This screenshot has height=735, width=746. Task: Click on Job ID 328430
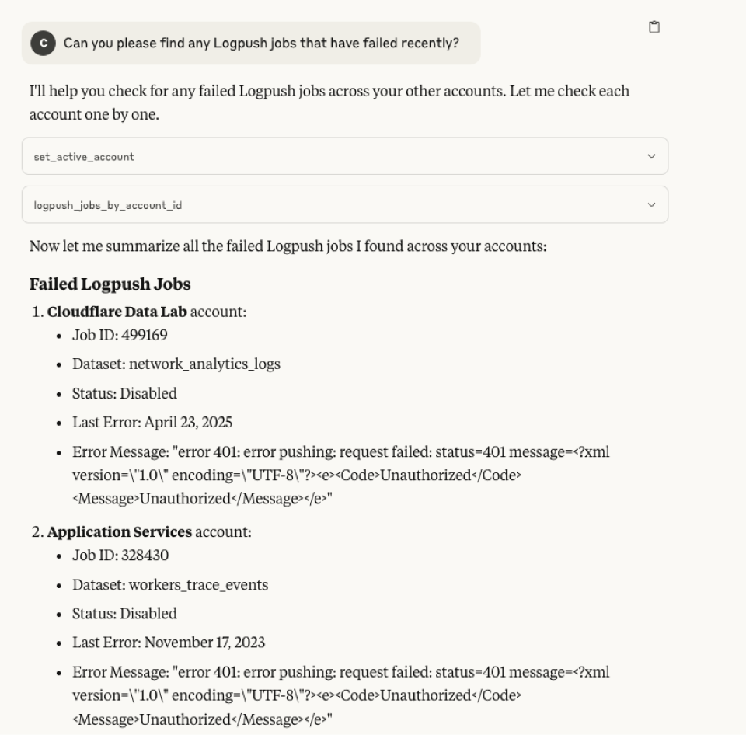(120, 556)
